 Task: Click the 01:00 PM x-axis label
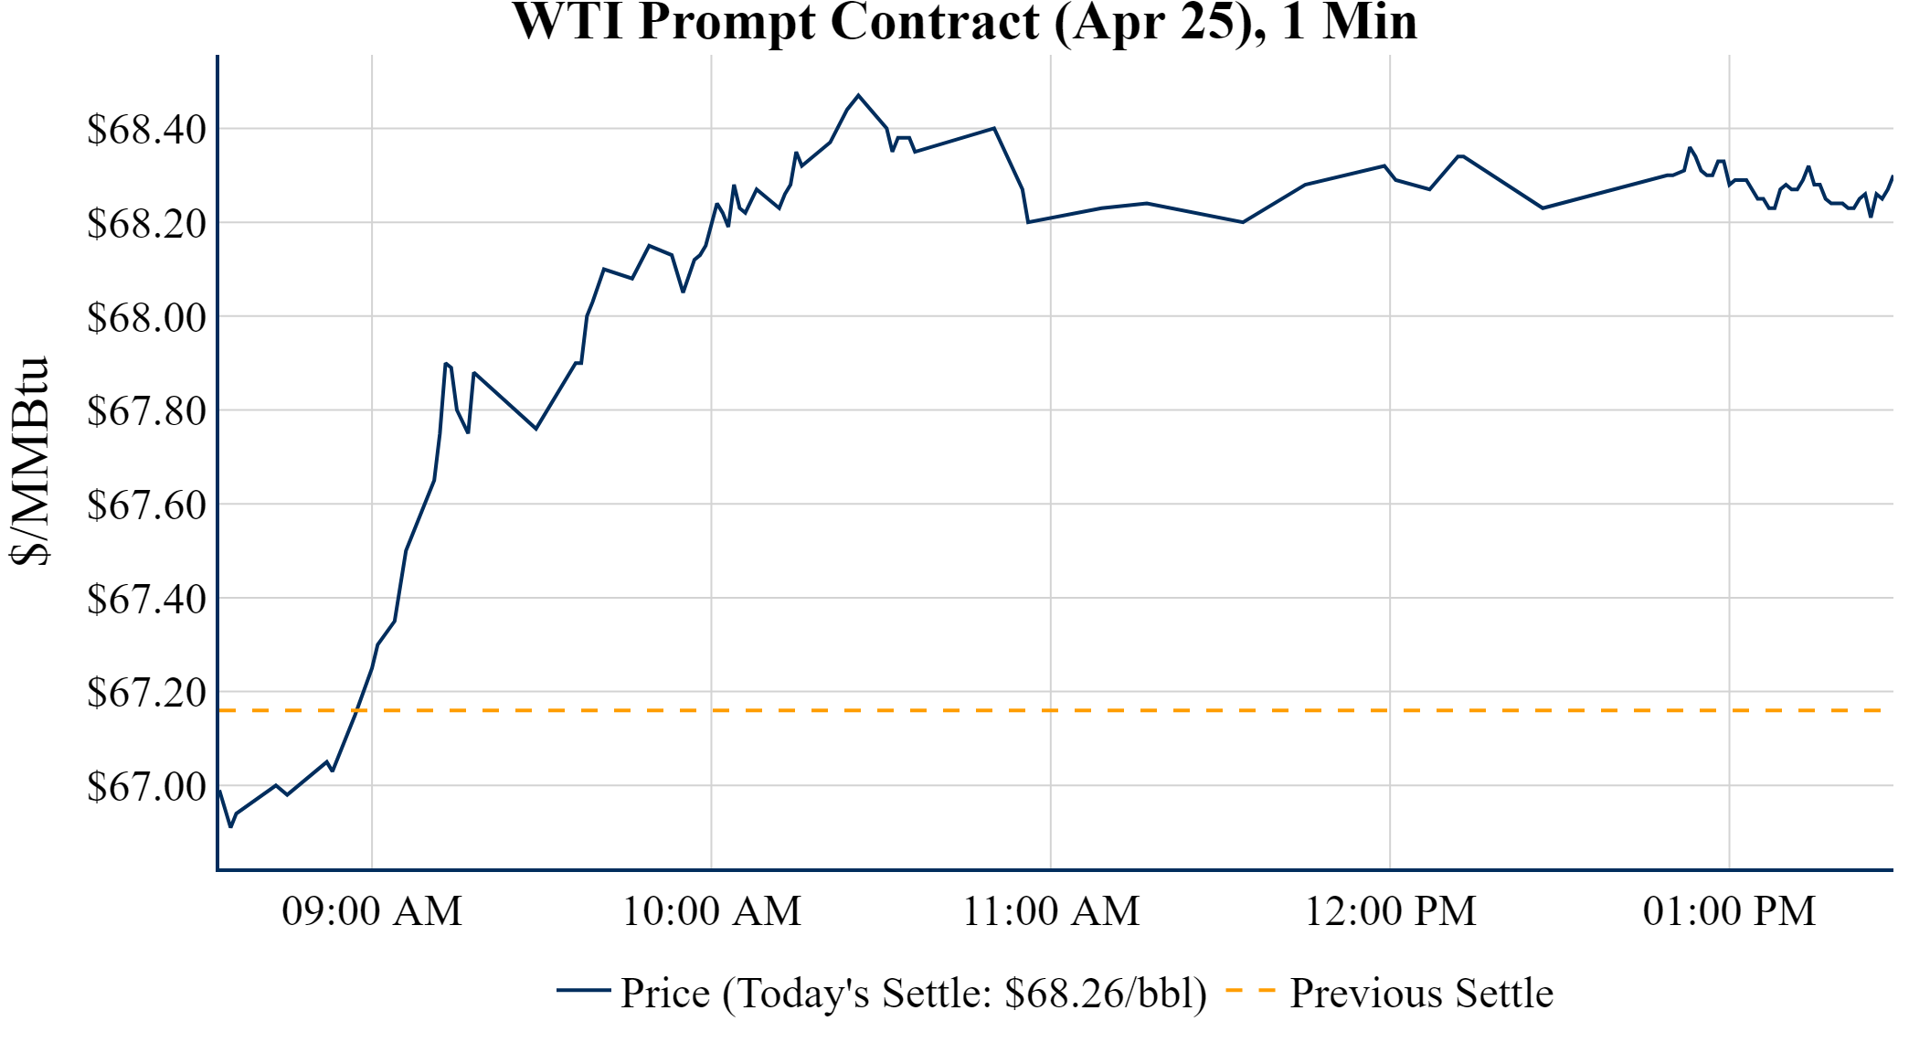point(1729,911)
